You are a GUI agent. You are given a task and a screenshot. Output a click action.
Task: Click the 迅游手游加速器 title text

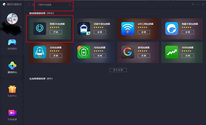click(x=102, y=24)
